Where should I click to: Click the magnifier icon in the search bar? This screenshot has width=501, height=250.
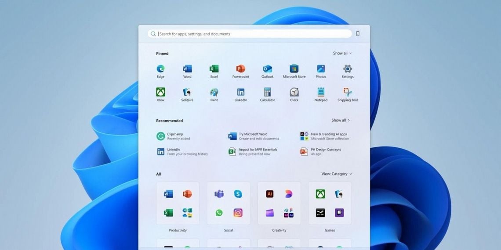(x=153, y=34)
